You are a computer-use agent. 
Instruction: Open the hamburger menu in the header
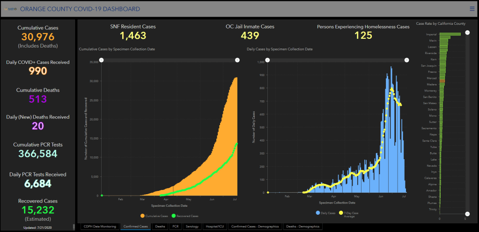[x=472, y=8]
